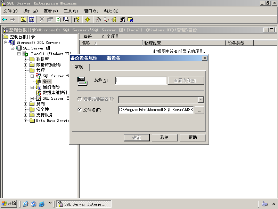Open the 文件 menu
The image size is (278, 209).
point(10,11)
